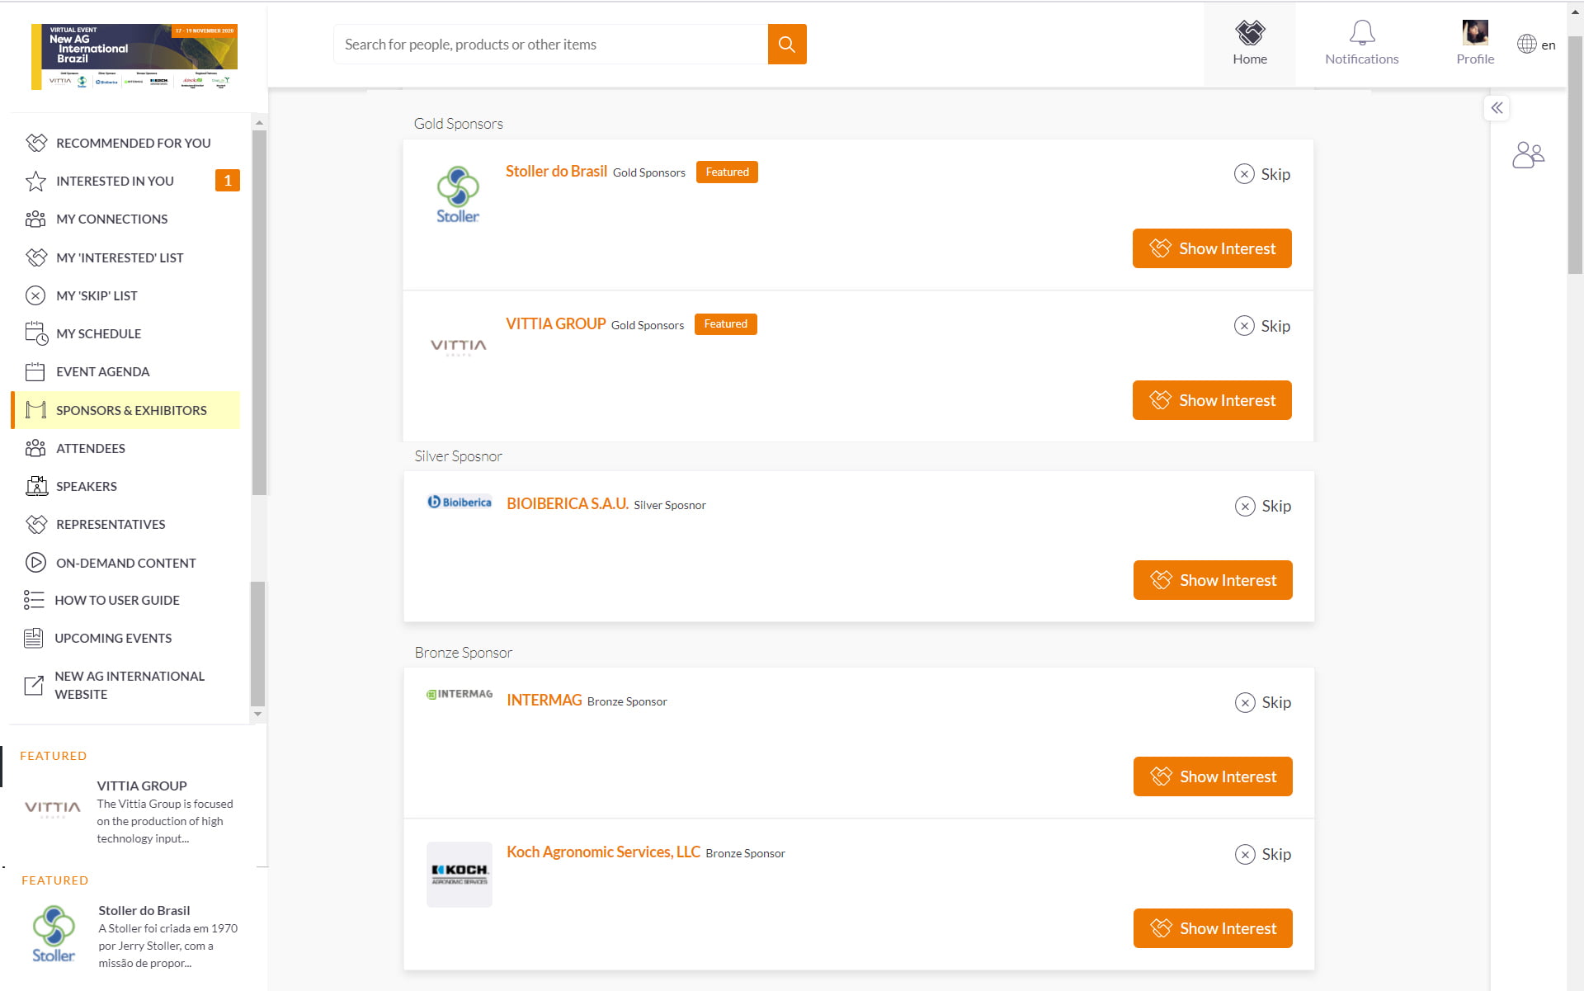Skip INTERMAG sponsor
Viewport: 1584px width, 991px height.
click(1263, 702)
